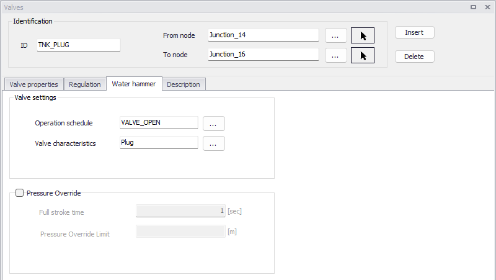Viewport: 496px width, 280px height.
Task: Click the 'Valve settings' group title
Action: coord(35,97)
